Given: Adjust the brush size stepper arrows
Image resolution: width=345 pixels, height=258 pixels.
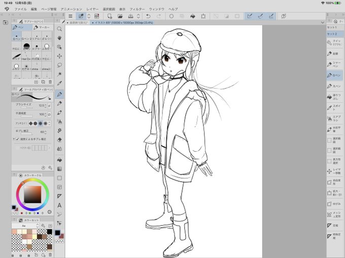Looking at the screenshot, I should [46, 106].
